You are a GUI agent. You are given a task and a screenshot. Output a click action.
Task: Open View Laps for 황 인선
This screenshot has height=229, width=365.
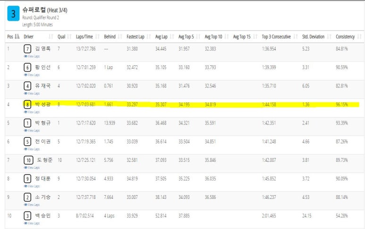(32, 75)
